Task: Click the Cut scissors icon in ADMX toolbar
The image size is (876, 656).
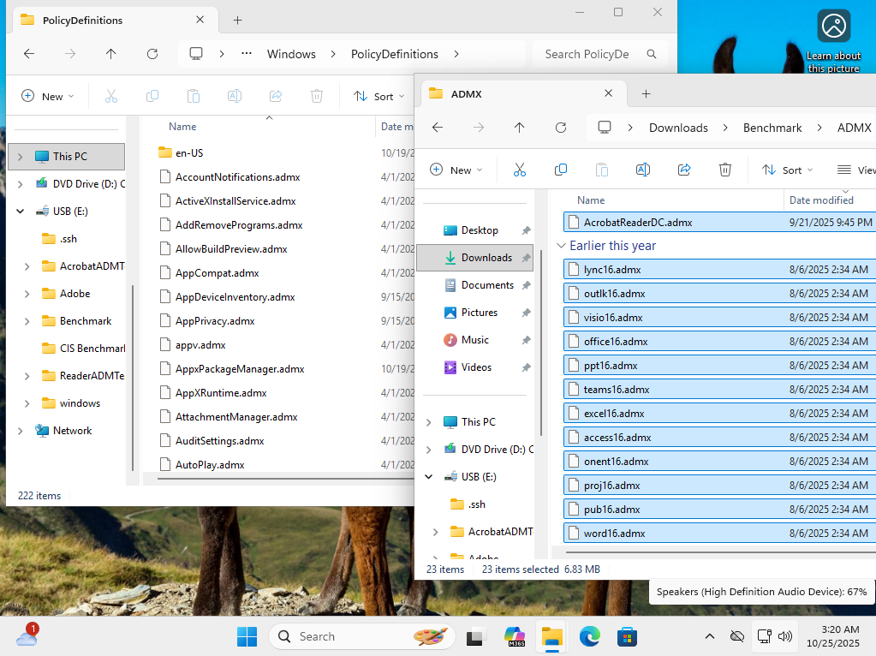Action: click(519, 170)
